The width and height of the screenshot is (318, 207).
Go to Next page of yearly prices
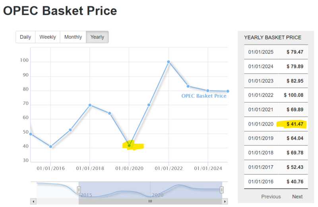(x=297, y=197)
